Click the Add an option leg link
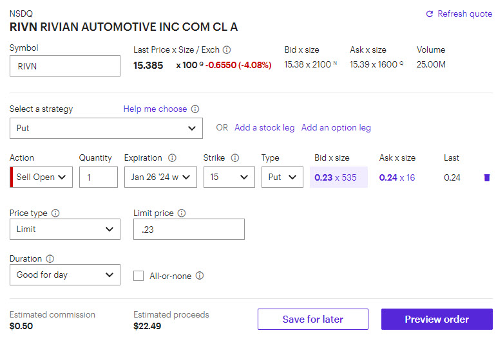 tap(336, 128)
